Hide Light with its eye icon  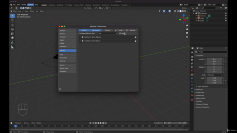pyautogui.click(x=226, y=21)
